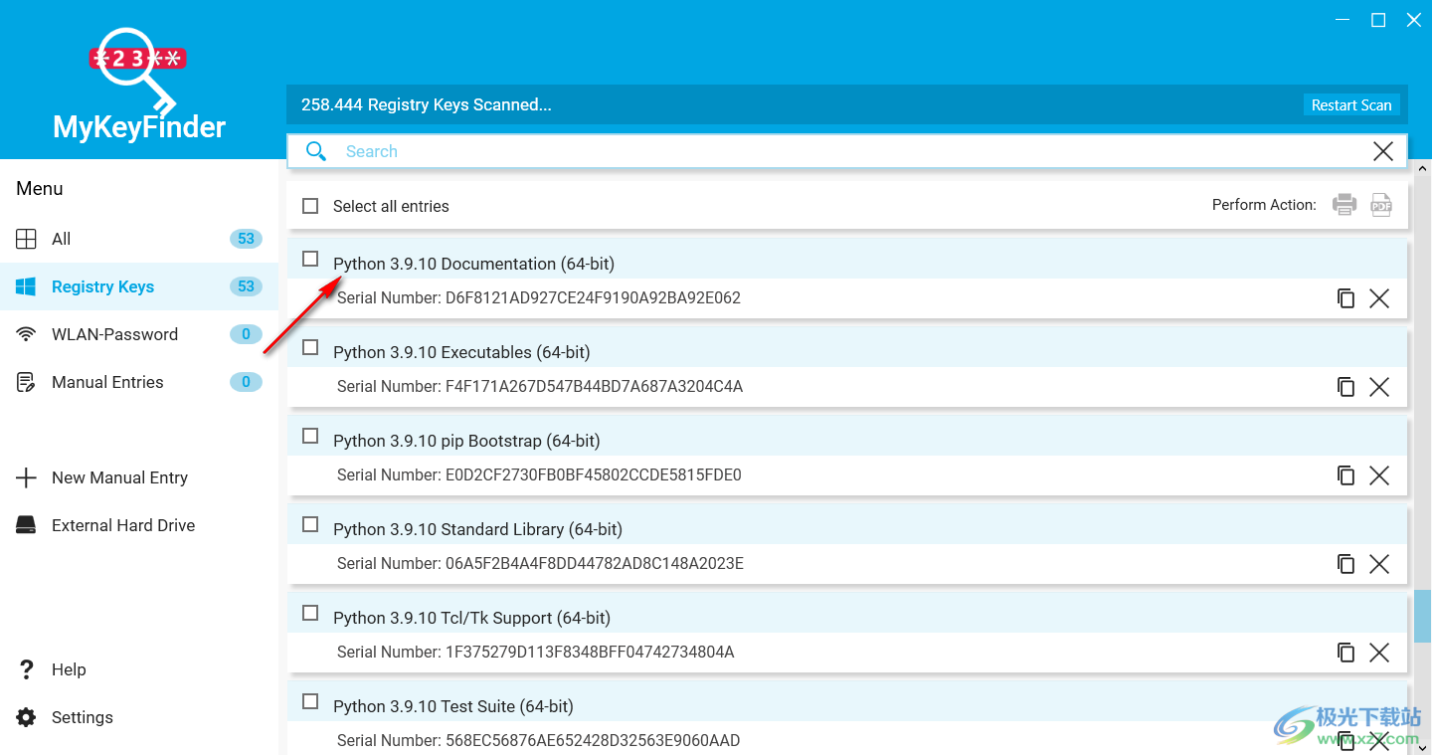Viewport: 1432px width, 755px height.
Task: Click the "Python 3.9.10 Tcl/Tk Support (64-bit)" title
Action: (471, 618)
